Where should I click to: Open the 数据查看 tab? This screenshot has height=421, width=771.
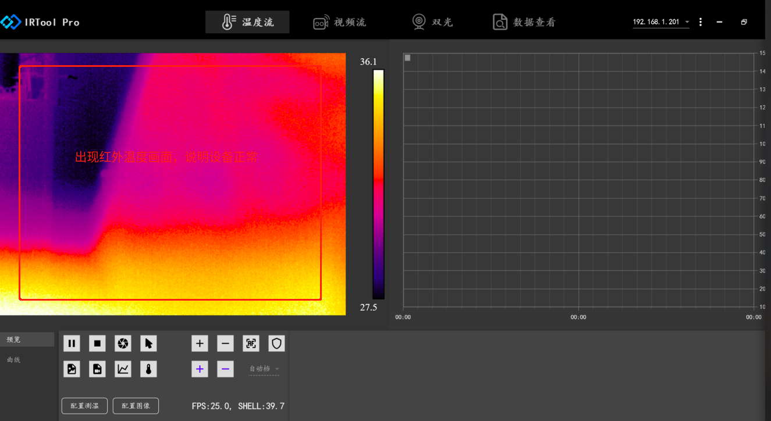[524, 22]
